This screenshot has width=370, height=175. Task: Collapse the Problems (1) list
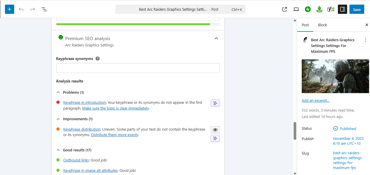point(58,93)
